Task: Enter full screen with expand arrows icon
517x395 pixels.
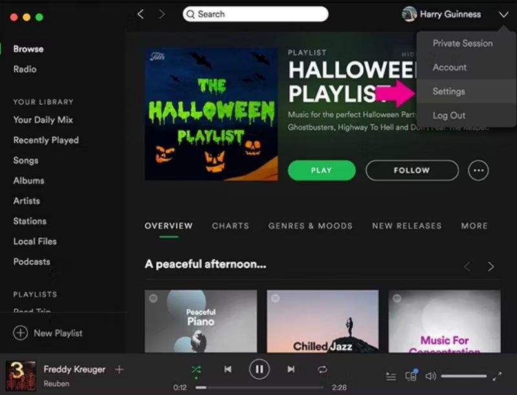Action: coord(497,376)
